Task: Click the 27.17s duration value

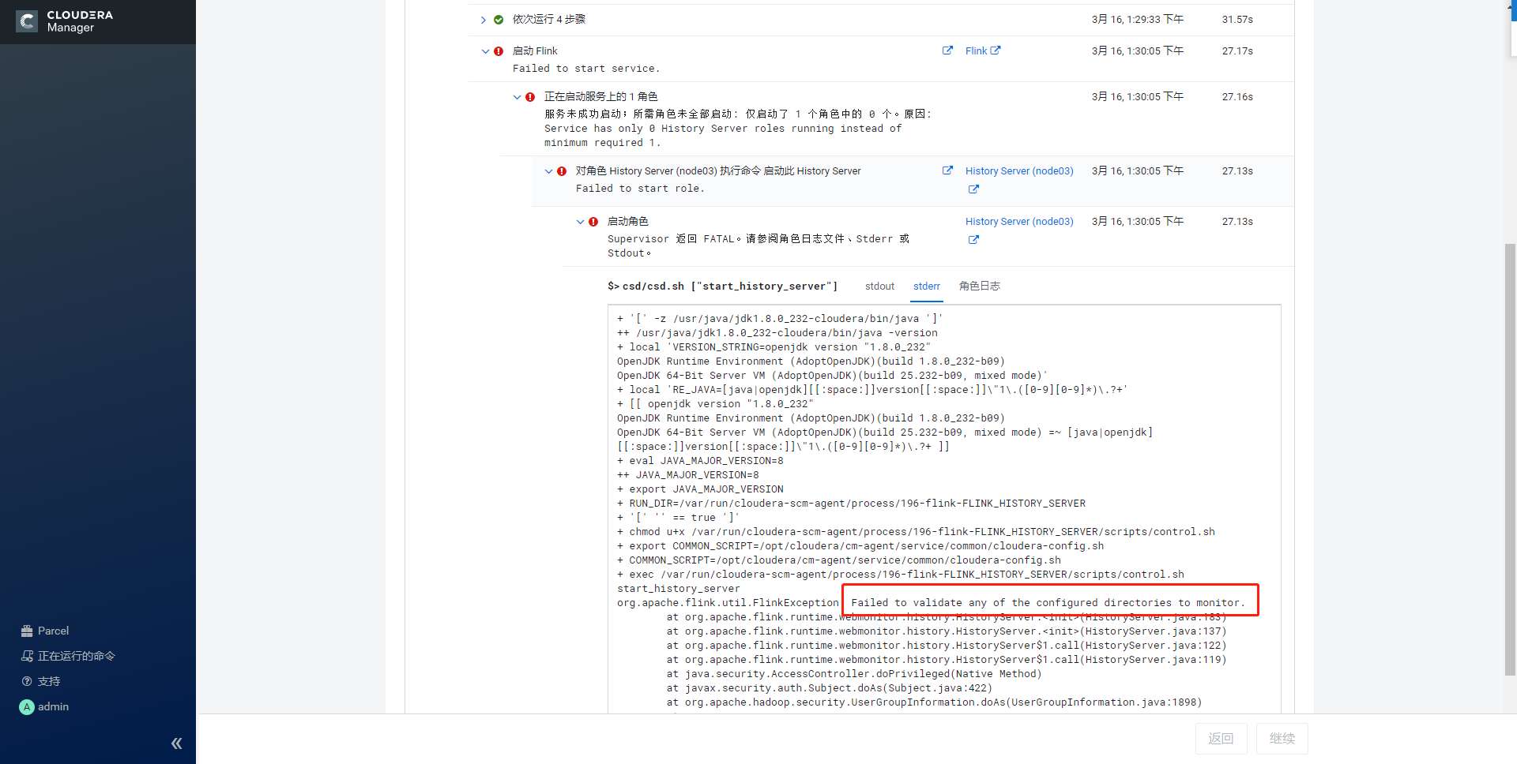Action: pyautogui.click(x=1237, y=51)
